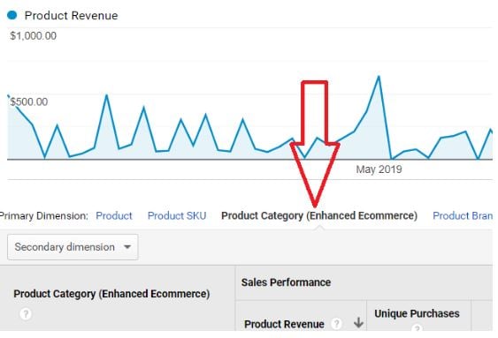Click the help icon under Unique Purchases
This screenshot has width=498, height=338.
coord(418,328)
